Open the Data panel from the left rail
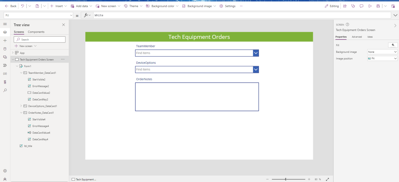Image resolution: width=399 pixels, height=182 pixels. 5,49
